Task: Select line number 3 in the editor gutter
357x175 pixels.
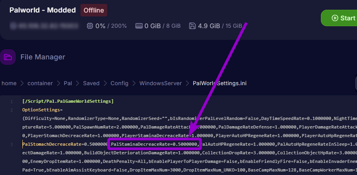Action: pyautogui.click(x=11, y=145)
